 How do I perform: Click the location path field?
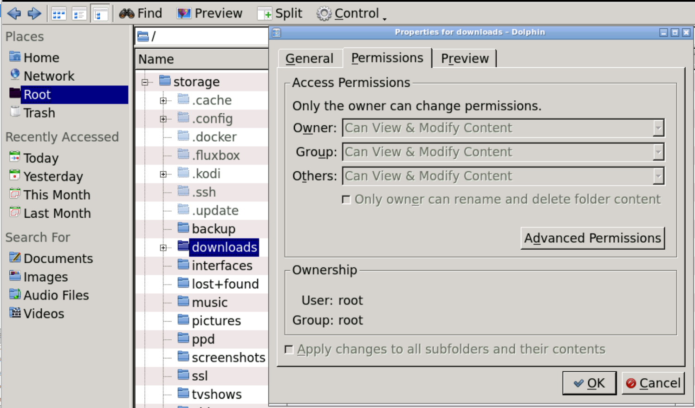click(201, 36)
